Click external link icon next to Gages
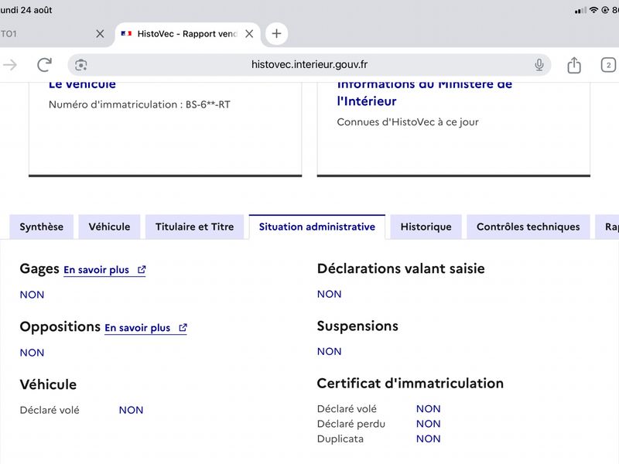Viewport: 619px width, 464px height. (142, 269)
